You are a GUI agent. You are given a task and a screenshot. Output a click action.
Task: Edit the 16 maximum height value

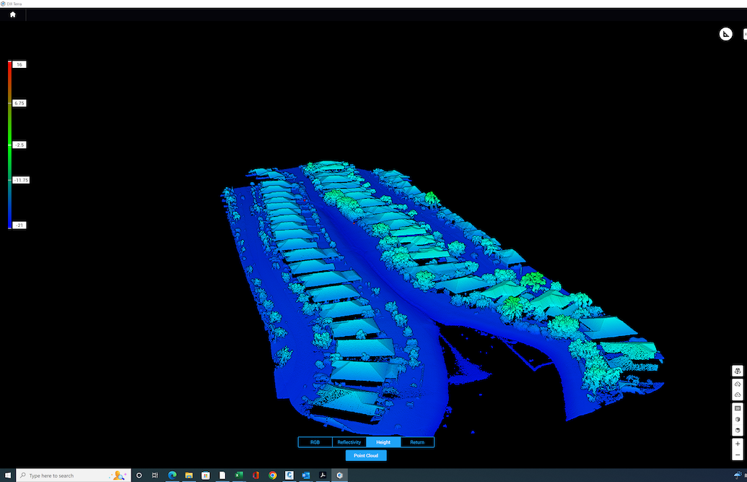point(19,64)
